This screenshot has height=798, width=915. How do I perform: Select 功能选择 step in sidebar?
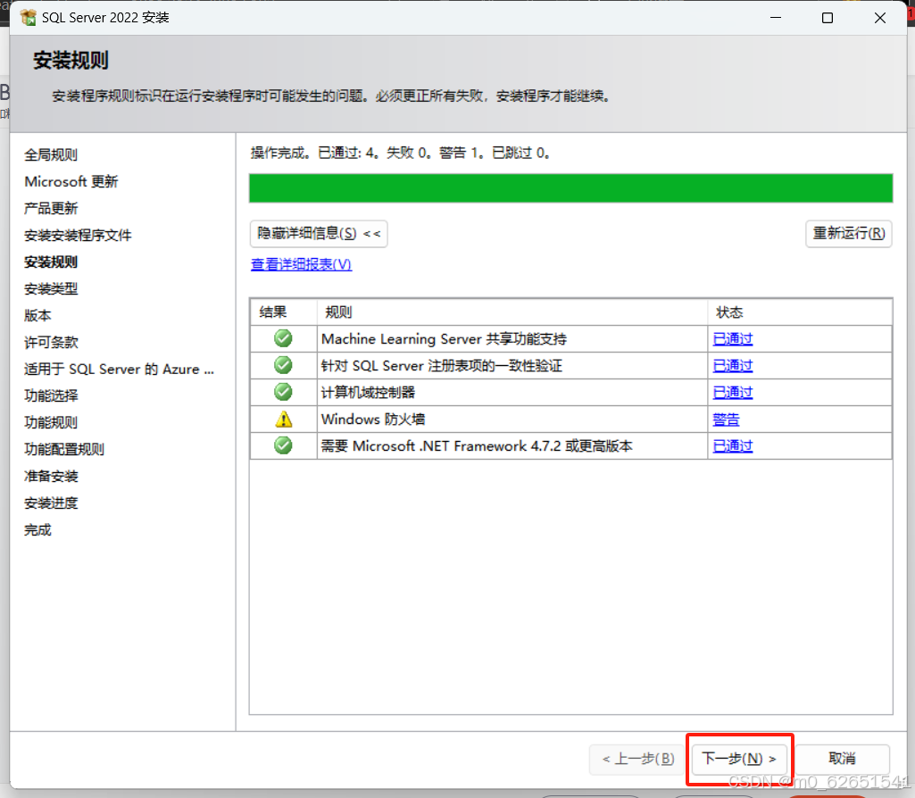tap(51, 395)
